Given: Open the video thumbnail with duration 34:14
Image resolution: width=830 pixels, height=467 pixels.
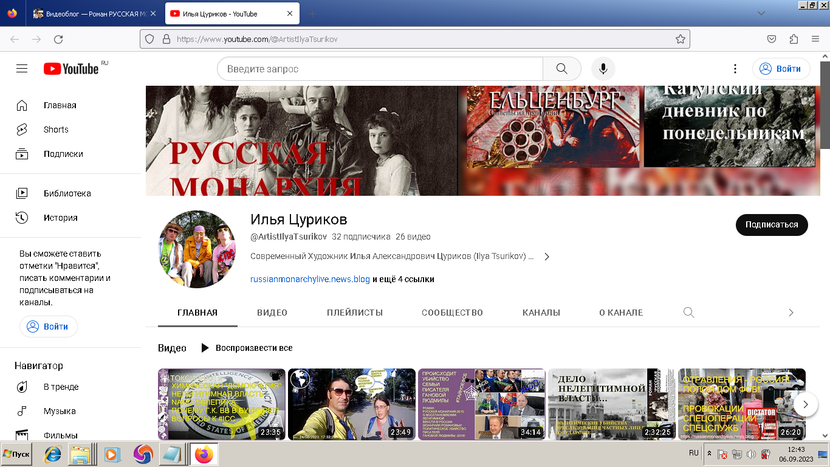Looking at the screenshot, I should (481, 404).
